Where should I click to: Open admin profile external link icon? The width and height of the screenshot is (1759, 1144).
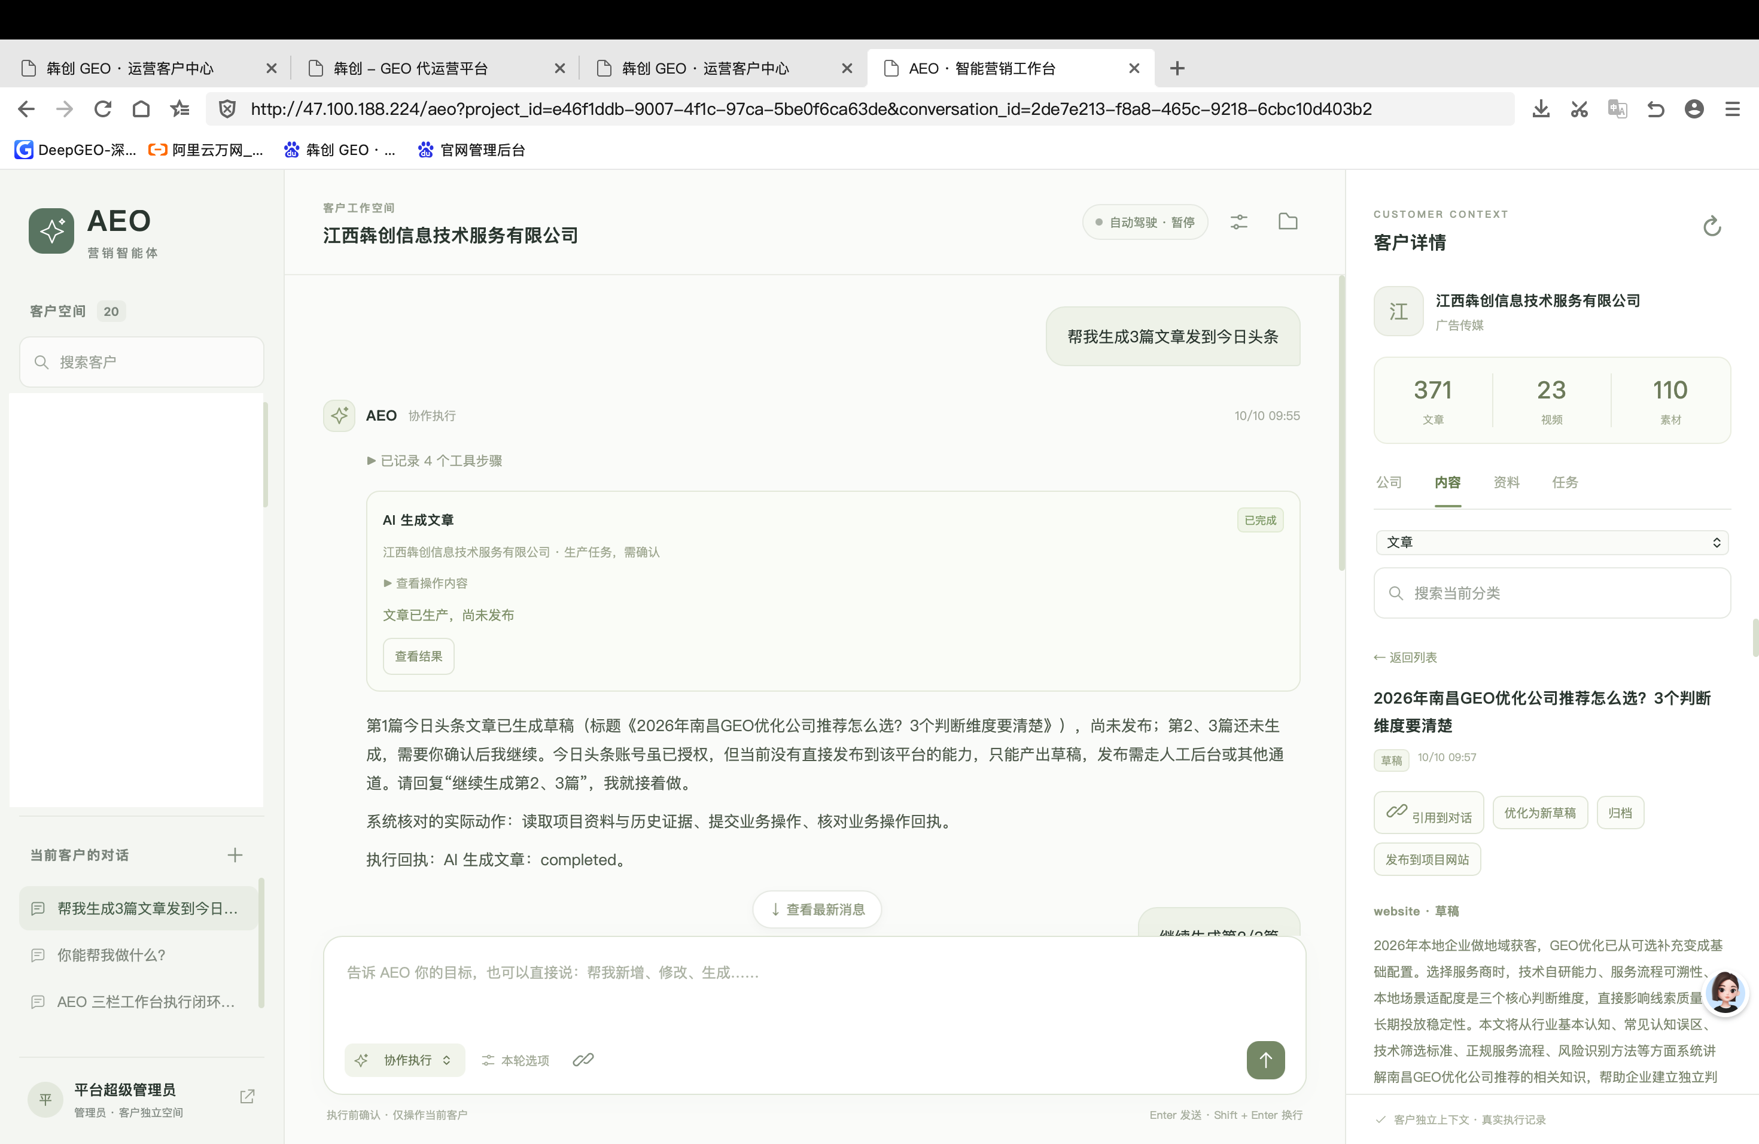[x=248, y=1097]
